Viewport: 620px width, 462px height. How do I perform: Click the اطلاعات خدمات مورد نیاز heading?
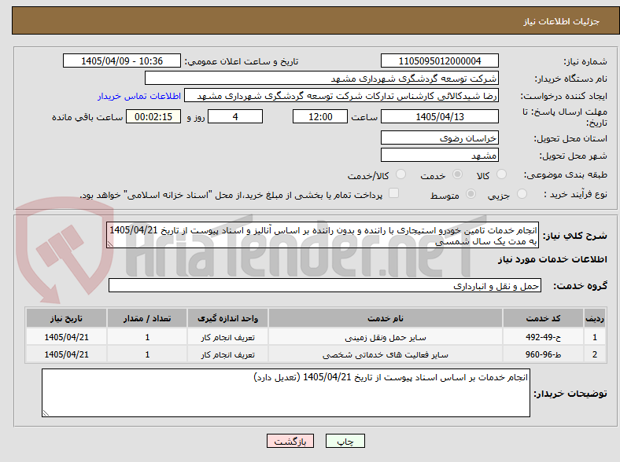tap(552, 259)
